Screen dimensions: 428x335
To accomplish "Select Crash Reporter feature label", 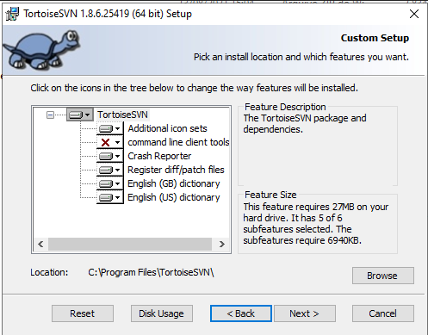I will pyautogui.click(x=159, y=156).
